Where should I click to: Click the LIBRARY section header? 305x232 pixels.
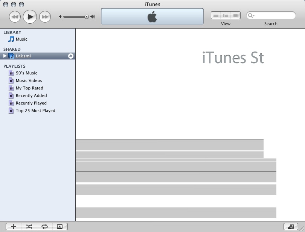pos(12,32)
